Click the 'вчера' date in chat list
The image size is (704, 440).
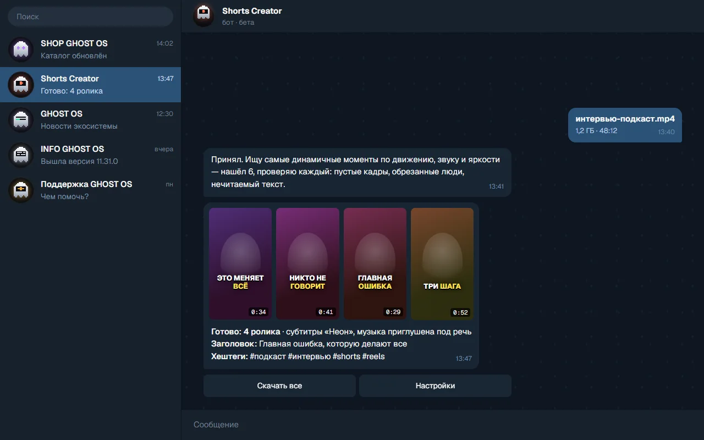[164, 149]
